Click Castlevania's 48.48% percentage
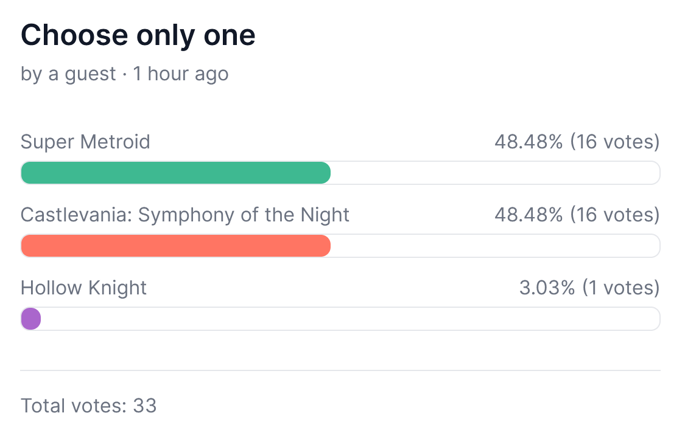Screen dimensions: 685x441 click(x=529, y=215)
